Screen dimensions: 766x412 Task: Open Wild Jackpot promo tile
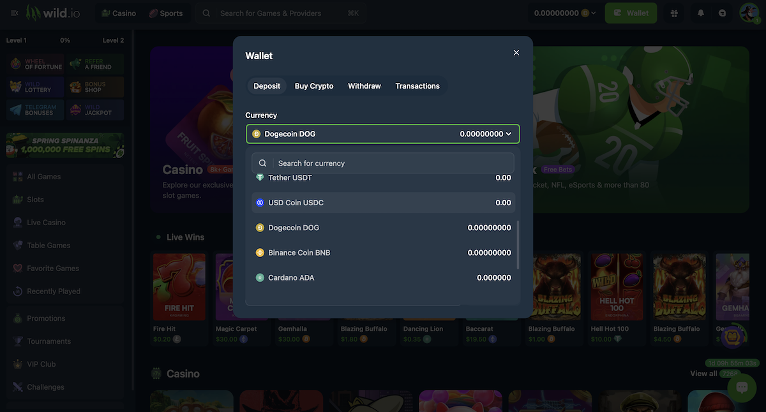95,110
